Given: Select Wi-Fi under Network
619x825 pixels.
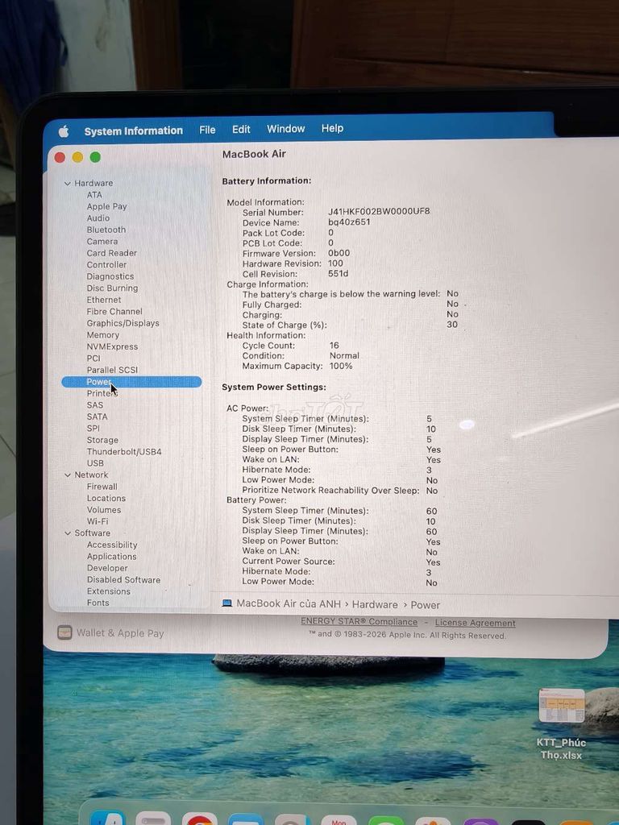Looking at the screenshot, I should 98,521.
